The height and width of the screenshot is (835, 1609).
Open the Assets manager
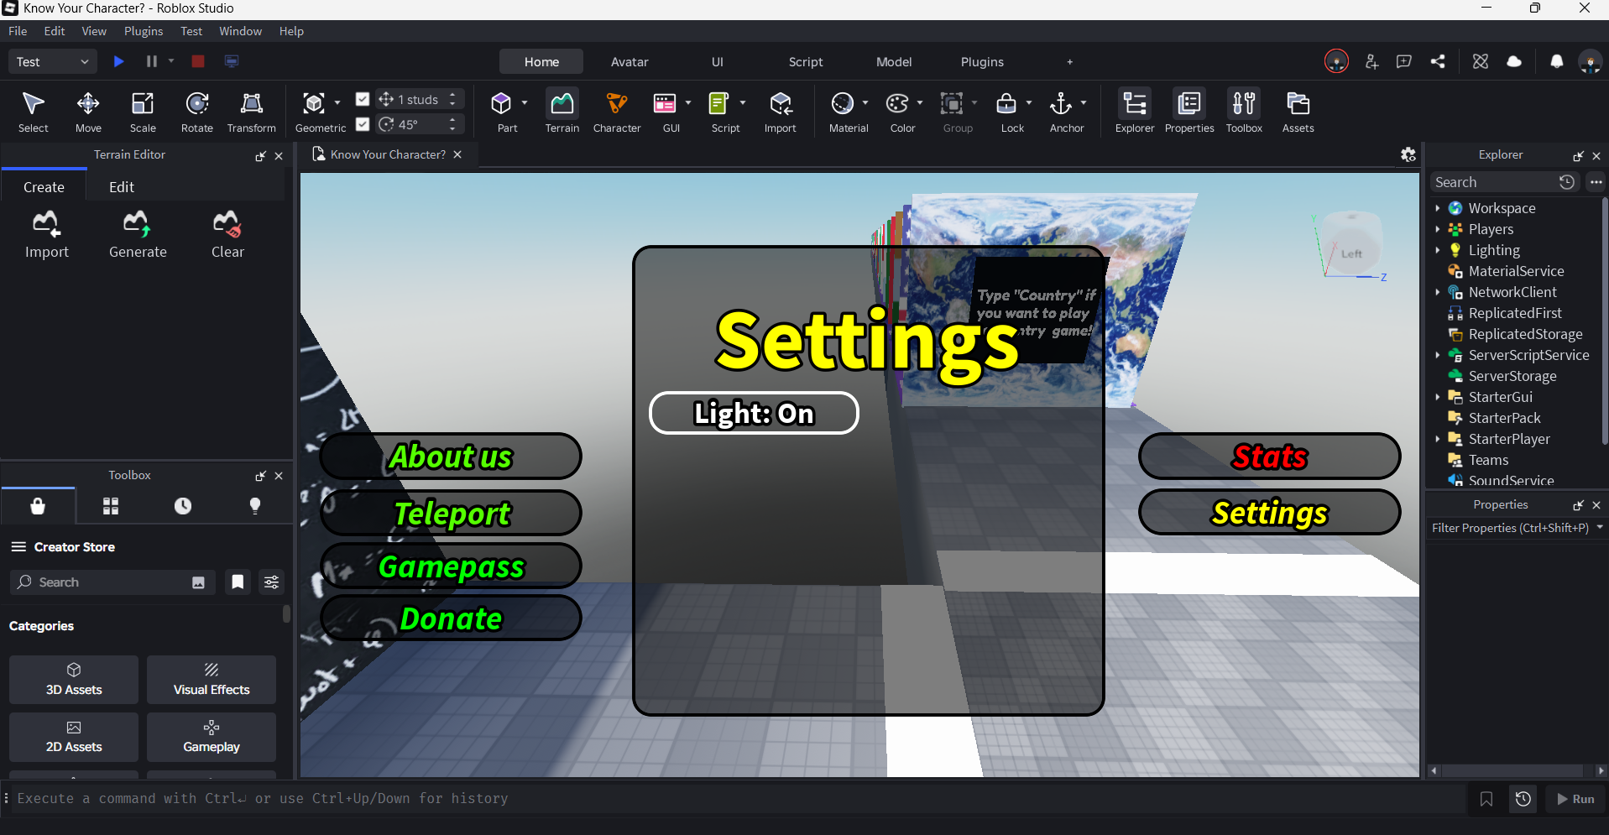[x=1298, y=112]
